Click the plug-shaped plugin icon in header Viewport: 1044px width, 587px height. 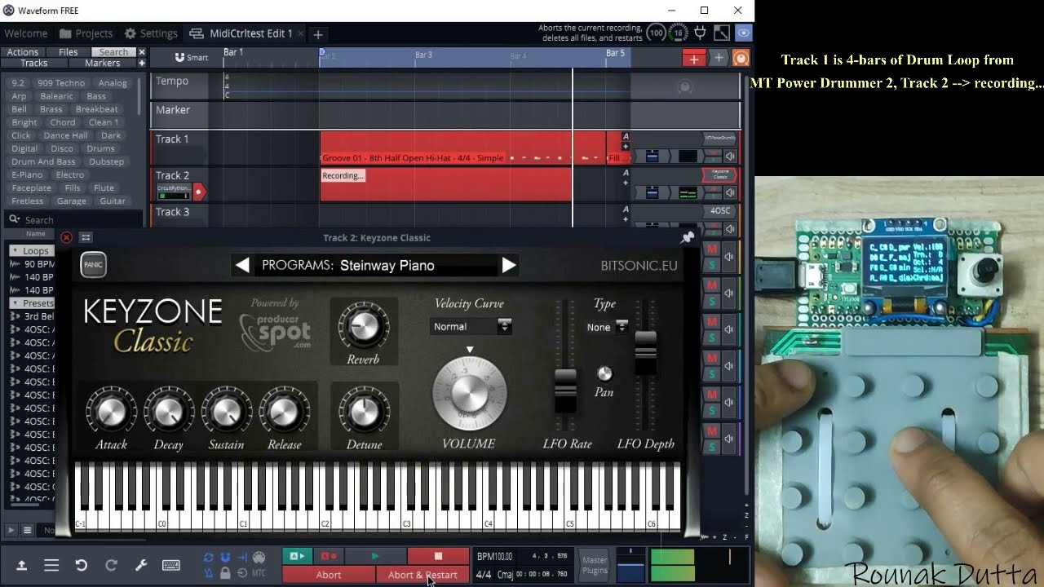click(x=700, y=33)
